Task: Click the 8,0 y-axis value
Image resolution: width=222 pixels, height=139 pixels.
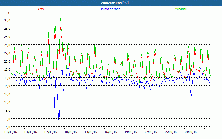Action: click(x=8, y=111)
